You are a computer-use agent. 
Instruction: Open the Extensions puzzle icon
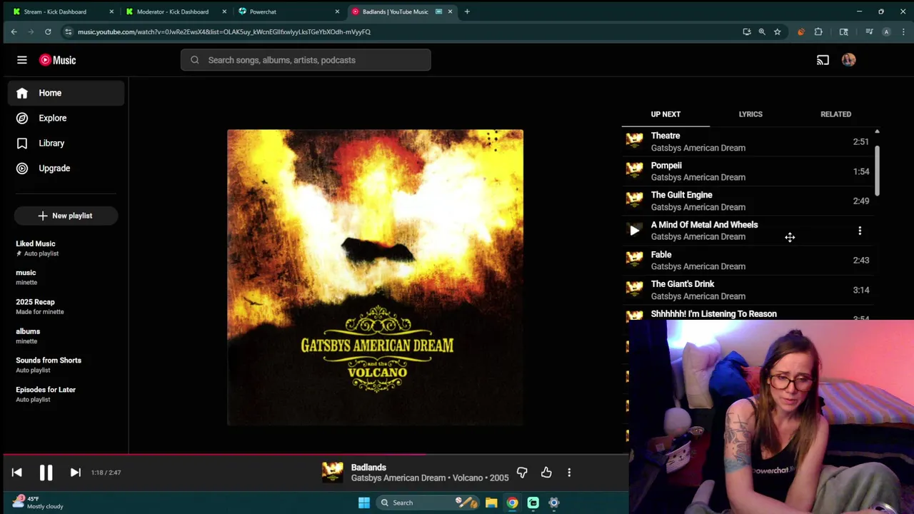click(818, 31)
